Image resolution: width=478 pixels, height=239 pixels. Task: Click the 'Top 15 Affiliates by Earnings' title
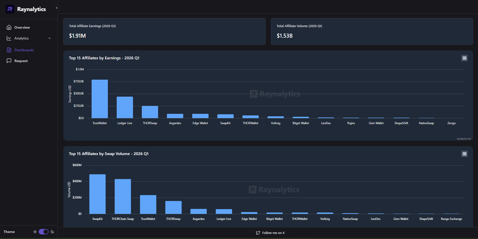104,58
